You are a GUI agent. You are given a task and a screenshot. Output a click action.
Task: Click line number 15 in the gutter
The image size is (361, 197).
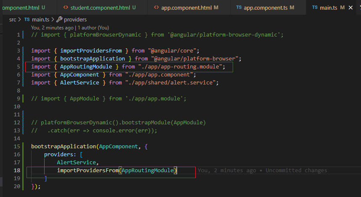pos(17,147)
